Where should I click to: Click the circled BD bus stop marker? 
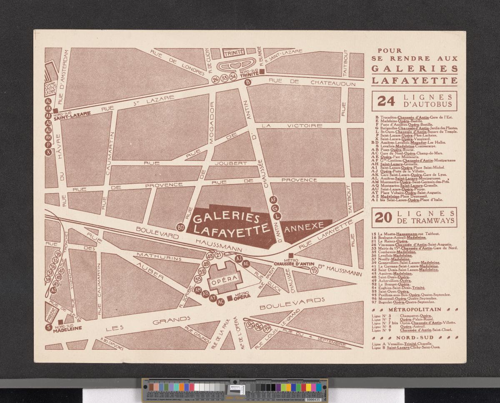pos(181,227)
